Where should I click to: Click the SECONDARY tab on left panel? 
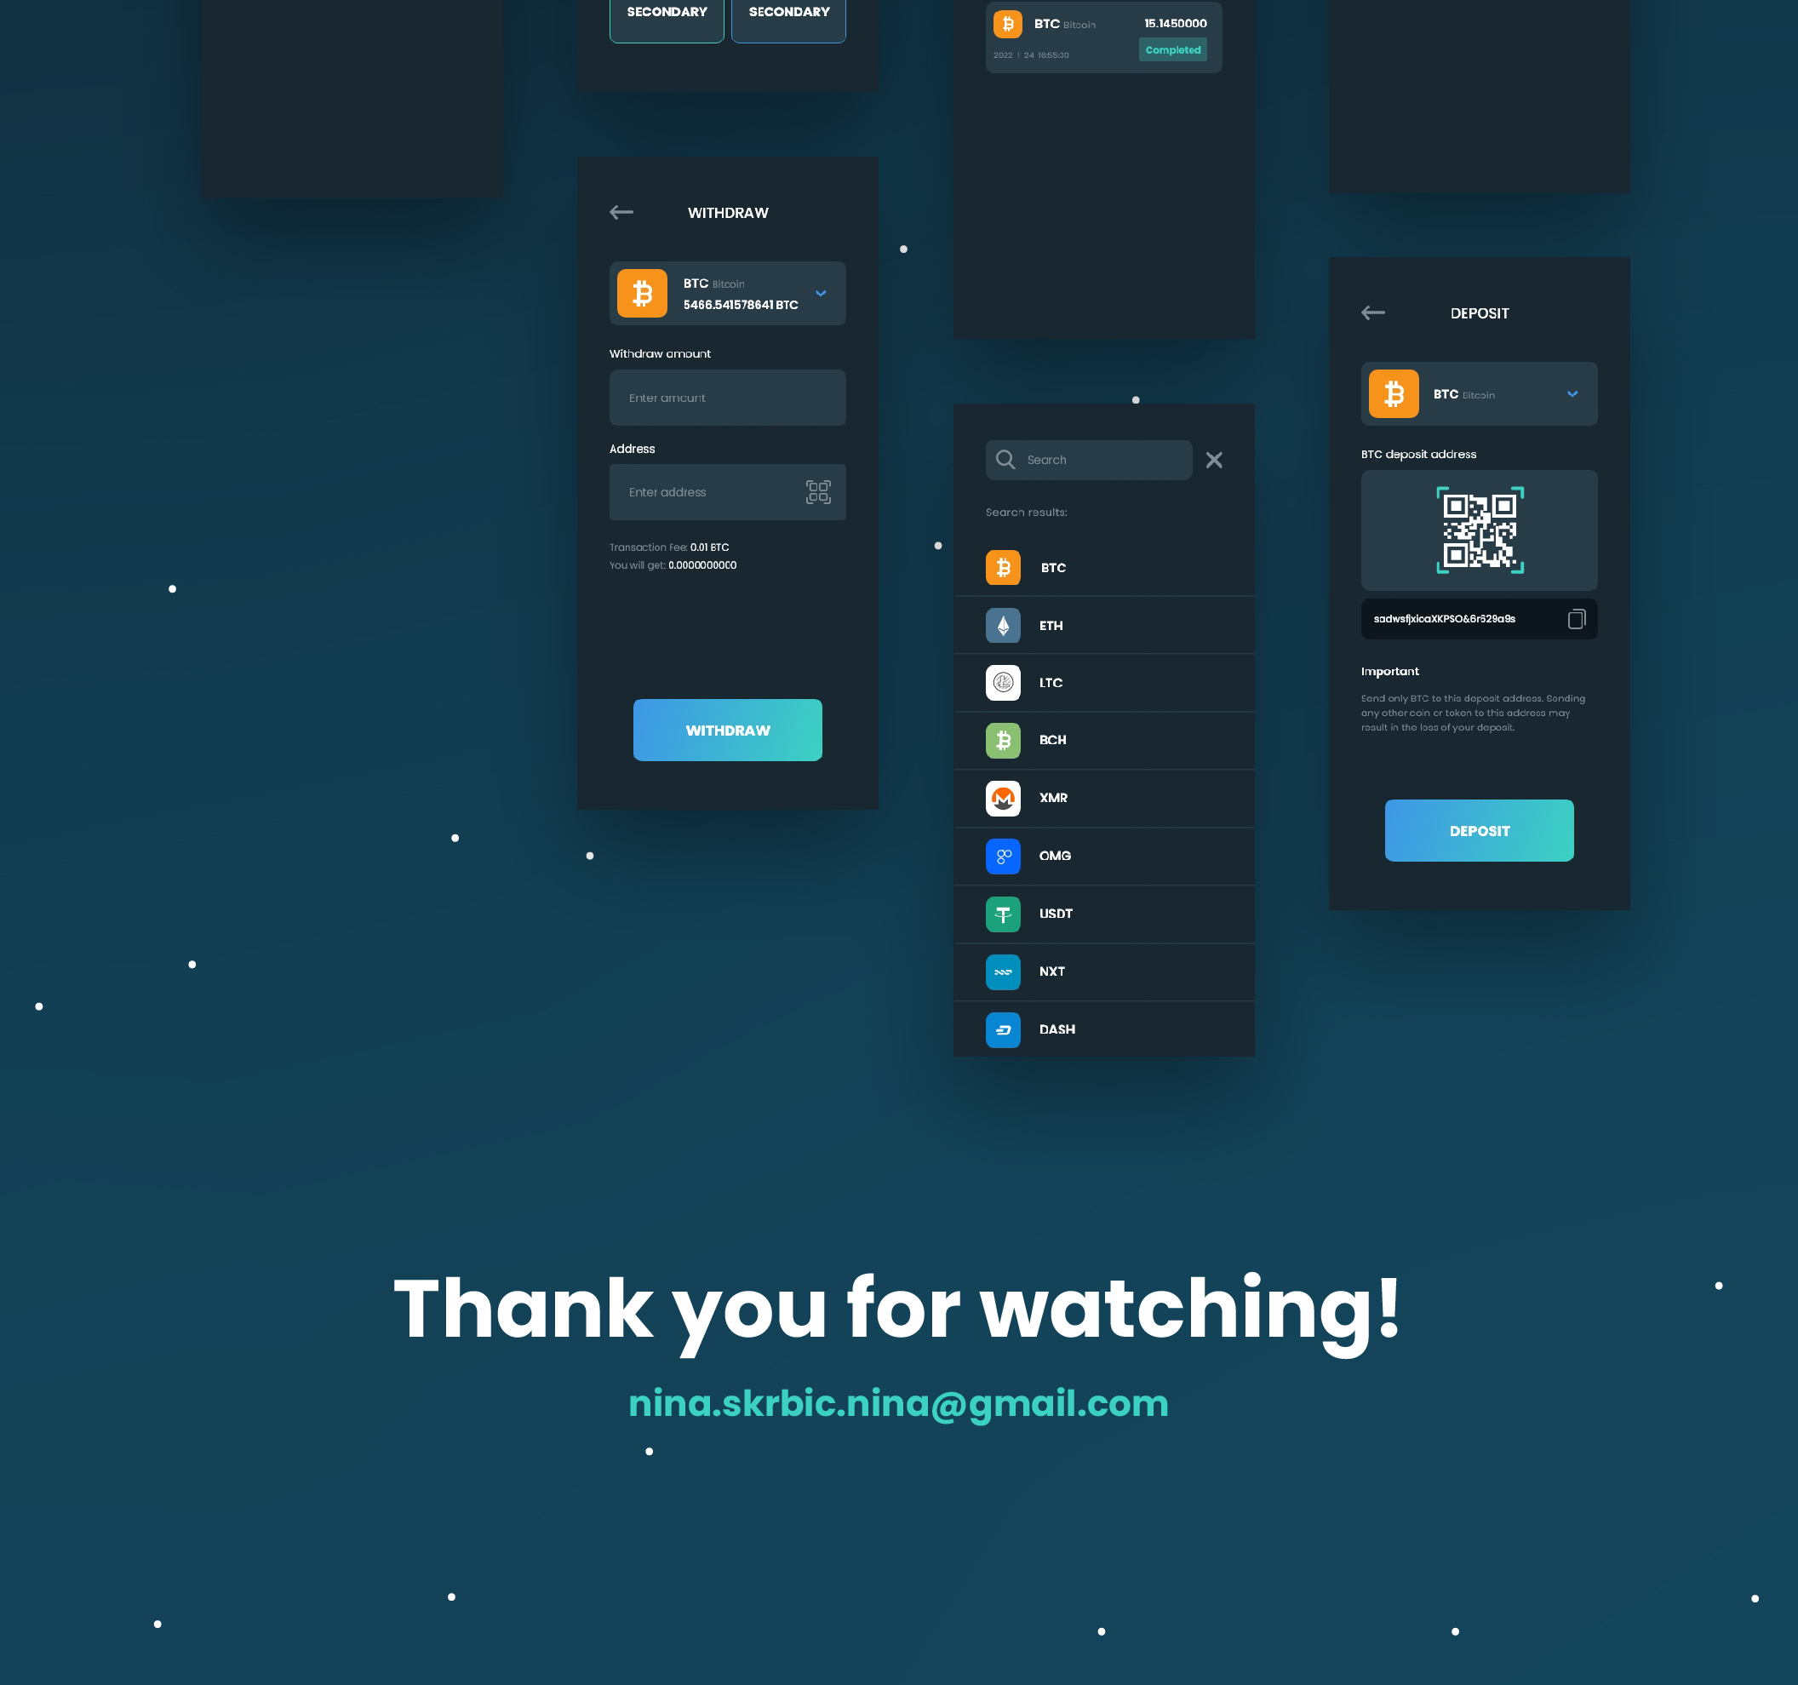667,13
